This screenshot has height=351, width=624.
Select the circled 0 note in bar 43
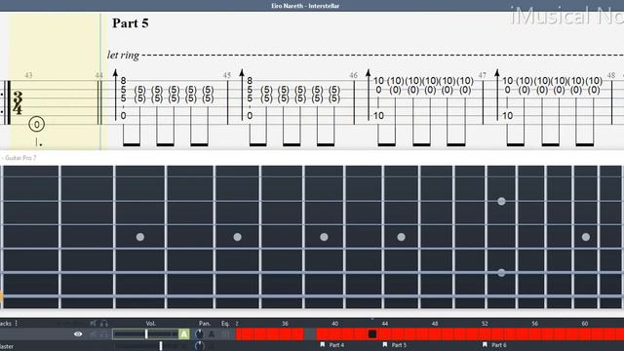37,125
